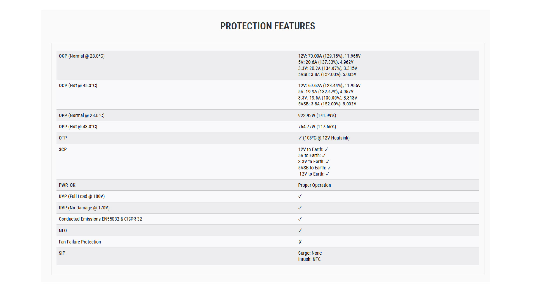Click the checkmark for 5VSB to Earth
Viewport: 537px width, 291px height.
click(329, 168)
